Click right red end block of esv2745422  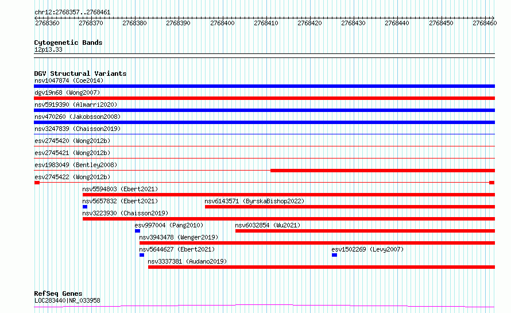pos(492,183)
